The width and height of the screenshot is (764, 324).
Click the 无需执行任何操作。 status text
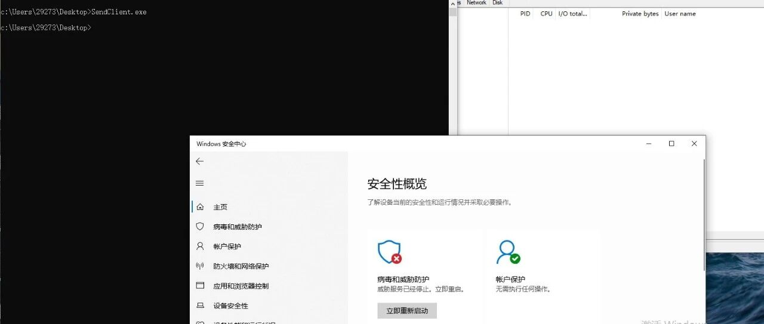tap(523, 289)
